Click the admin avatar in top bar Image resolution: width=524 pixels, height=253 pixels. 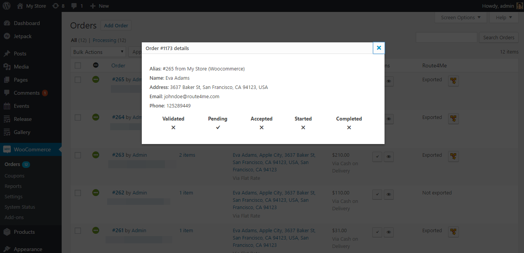click(520, 6)
